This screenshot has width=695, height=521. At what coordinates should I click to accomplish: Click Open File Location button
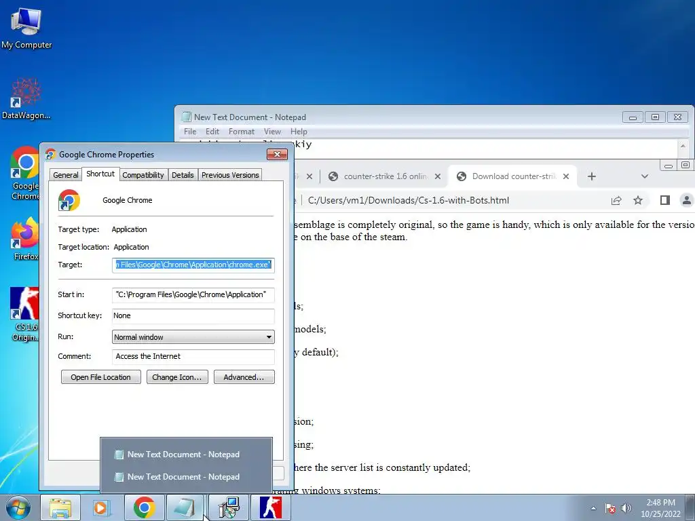pyautogui.click(x=100, y=377)
